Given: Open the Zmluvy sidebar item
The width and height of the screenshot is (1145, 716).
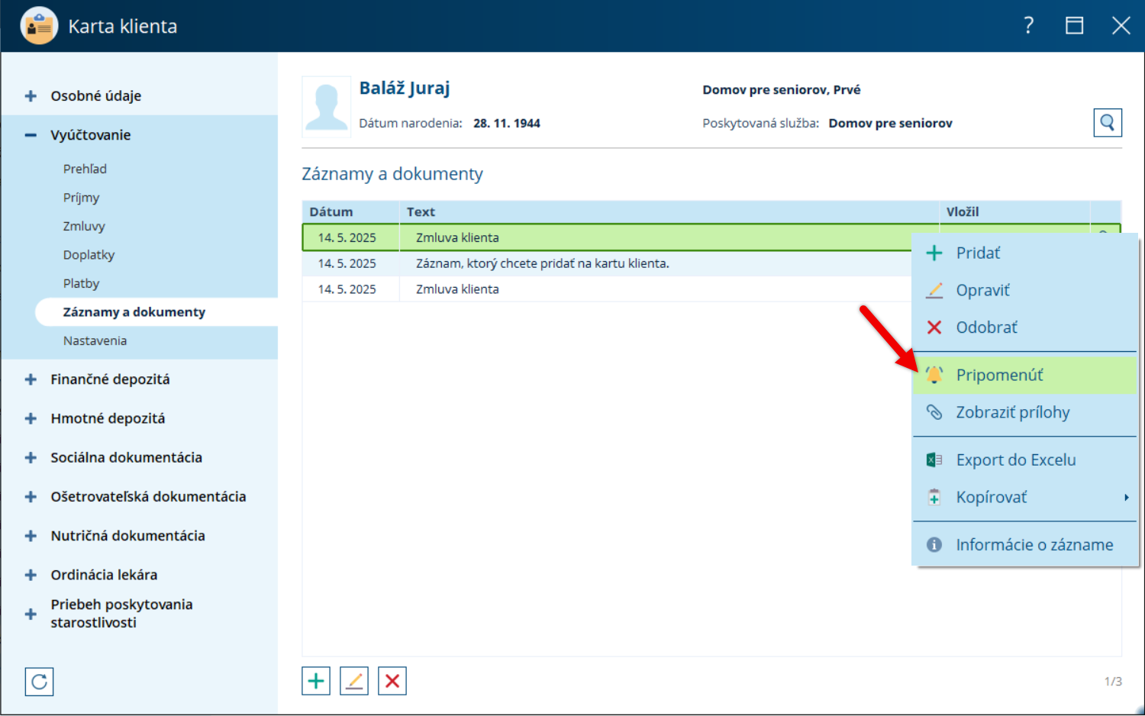Looking at the screenshot, I should pyautogui.click(x=84, y=226).
